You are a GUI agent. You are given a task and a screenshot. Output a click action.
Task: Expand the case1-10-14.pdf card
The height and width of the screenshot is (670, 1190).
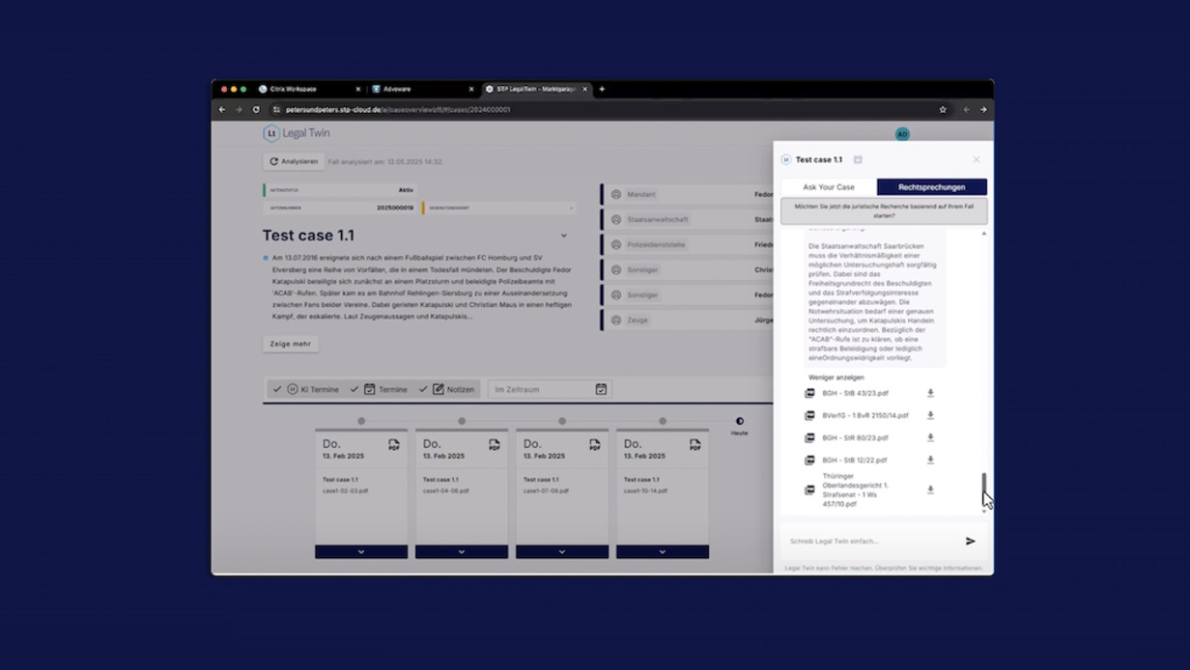click(663, 551)
